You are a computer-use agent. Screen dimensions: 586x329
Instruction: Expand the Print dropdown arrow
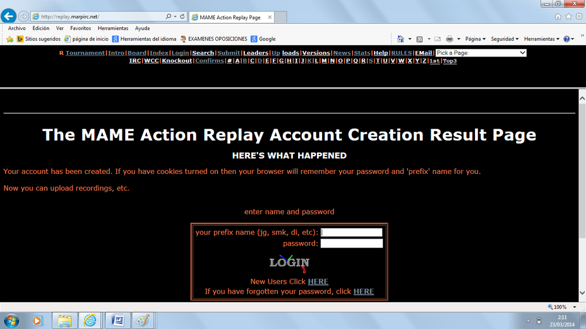pyautogui.click(x=458, y=39)
